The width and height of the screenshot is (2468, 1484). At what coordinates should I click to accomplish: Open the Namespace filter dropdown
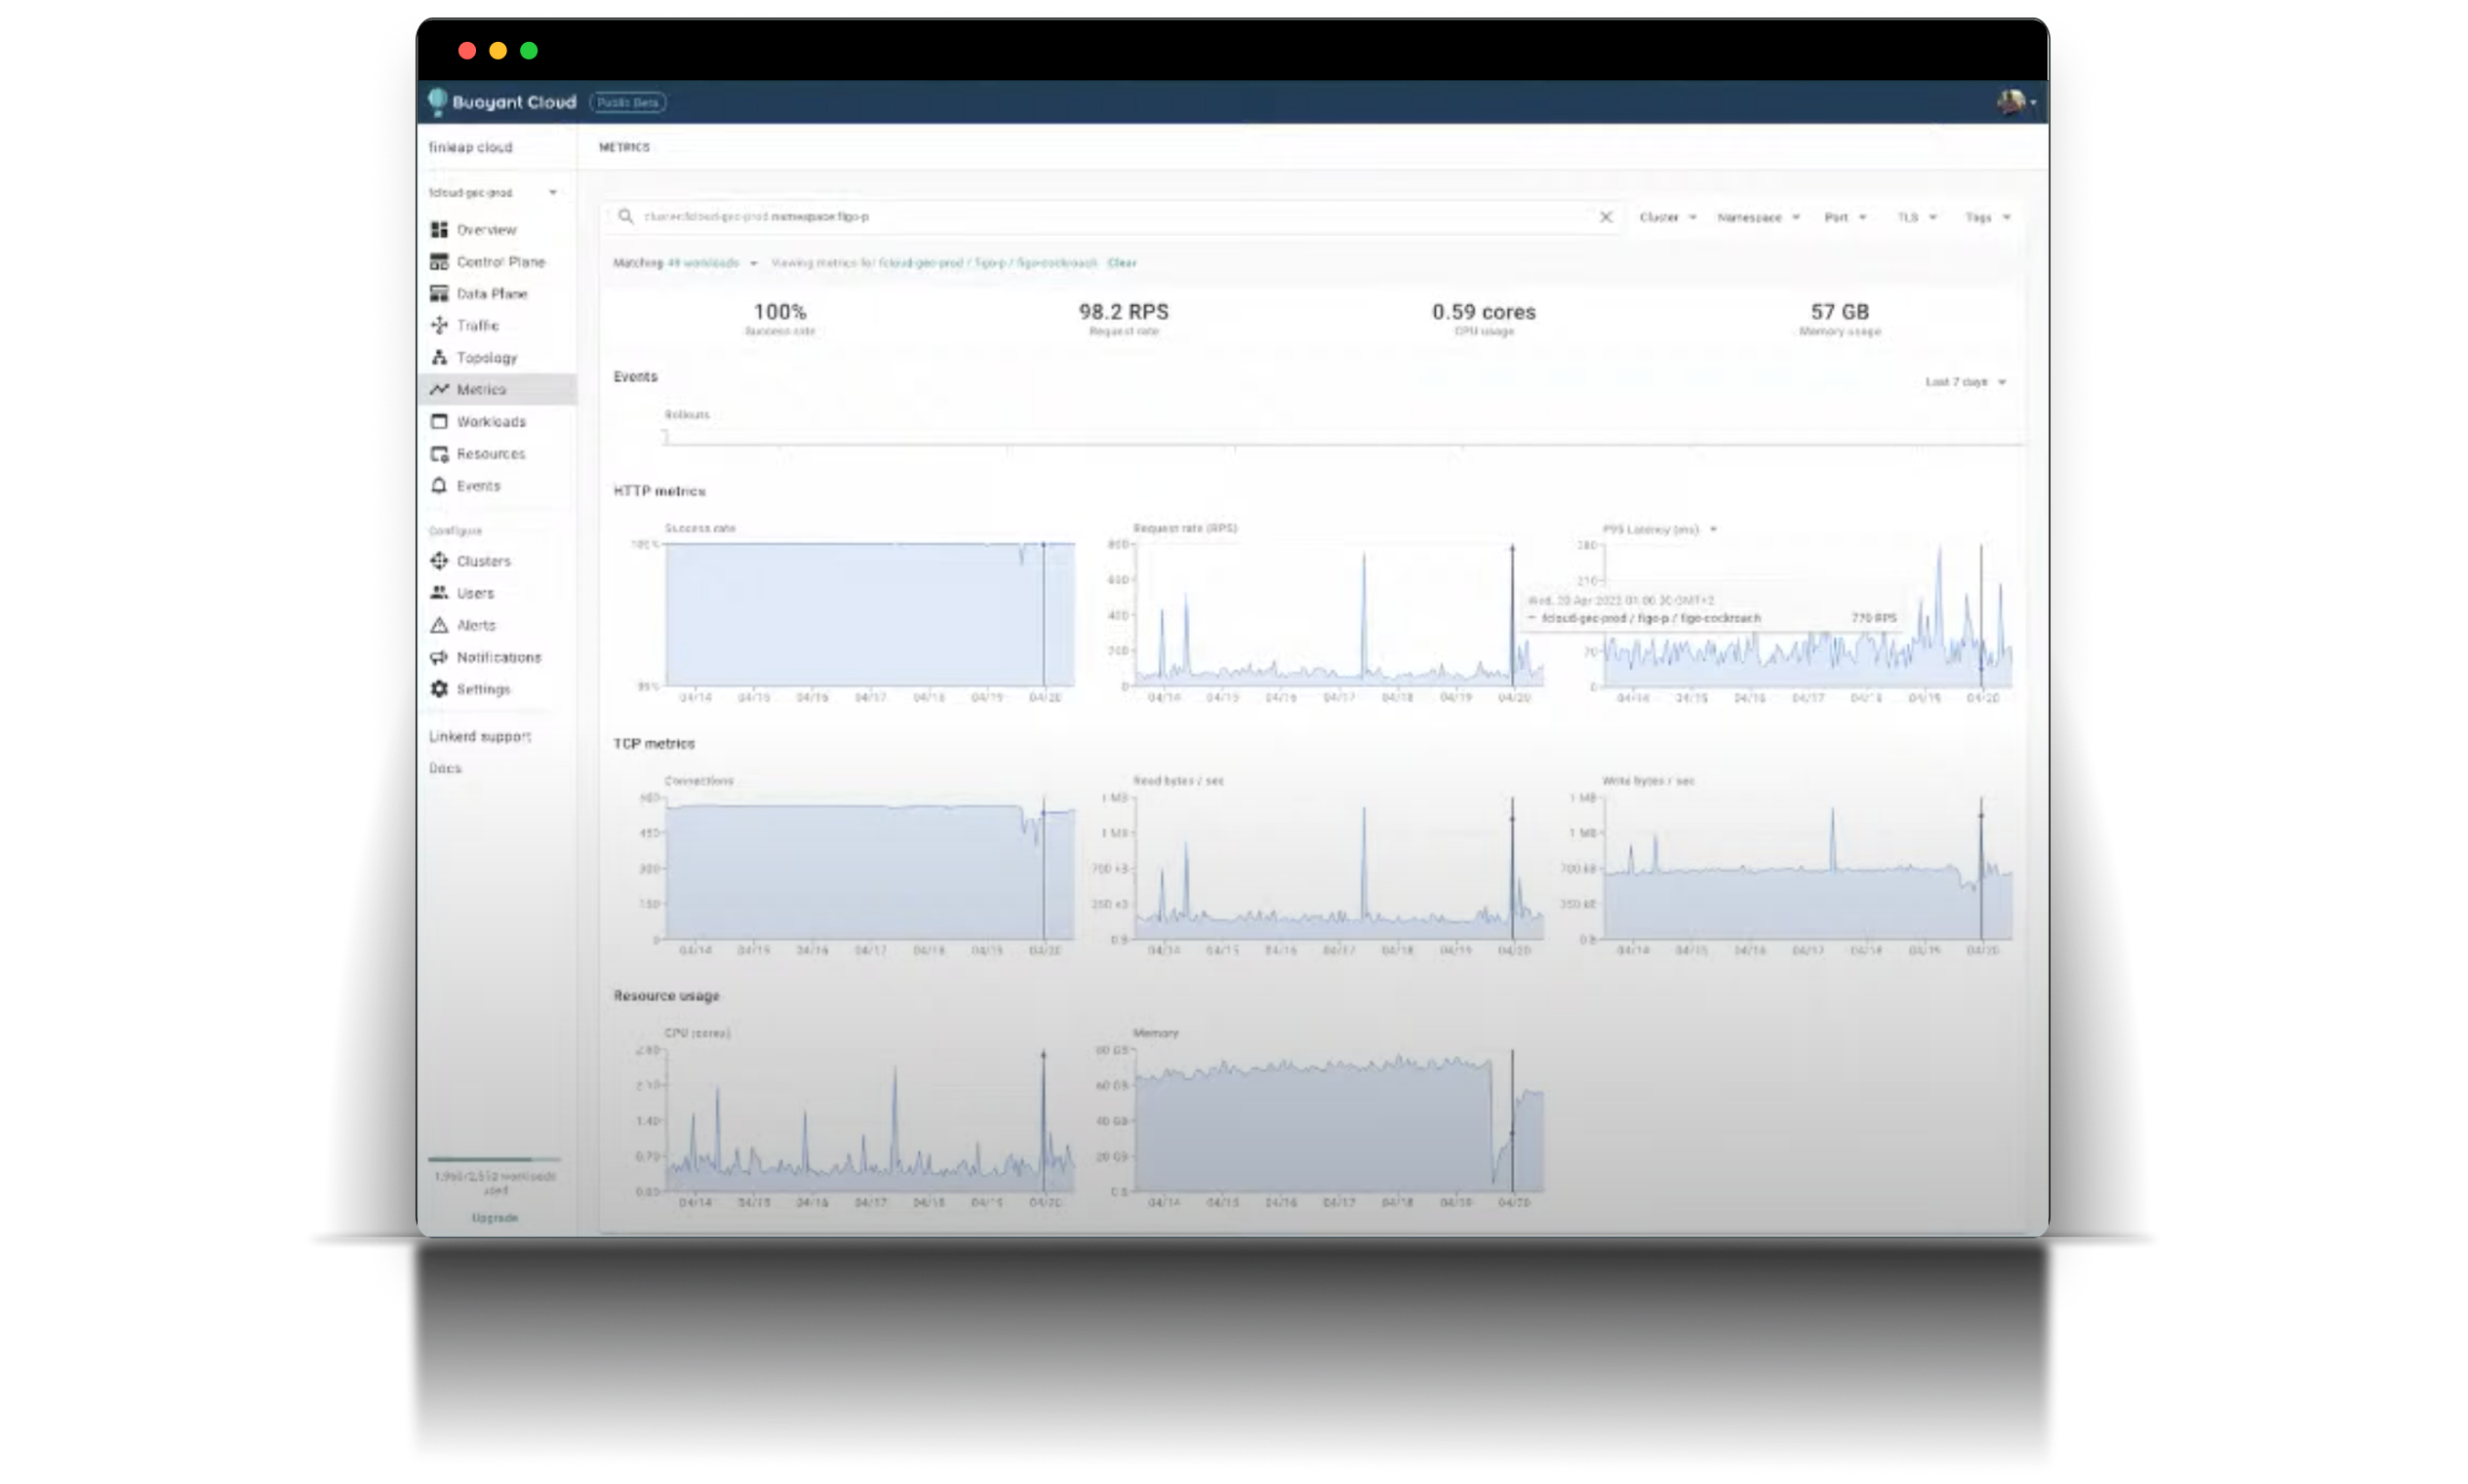1758,217
